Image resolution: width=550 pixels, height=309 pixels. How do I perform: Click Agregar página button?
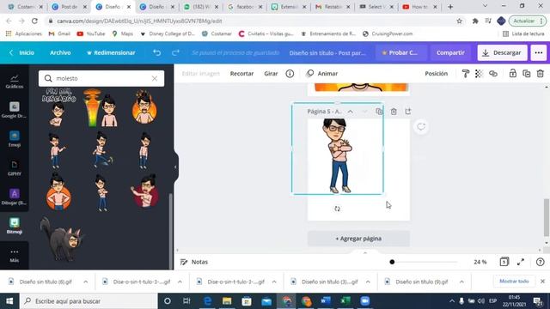coord(358,239)
